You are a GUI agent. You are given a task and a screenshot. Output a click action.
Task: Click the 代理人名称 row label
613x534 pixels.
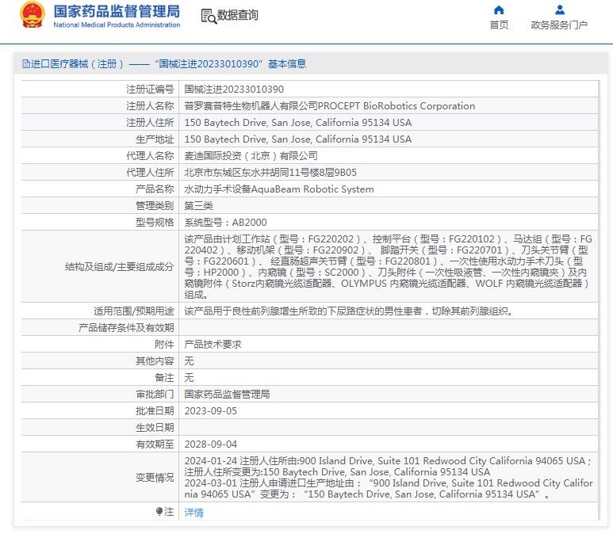tap(150, 156)
